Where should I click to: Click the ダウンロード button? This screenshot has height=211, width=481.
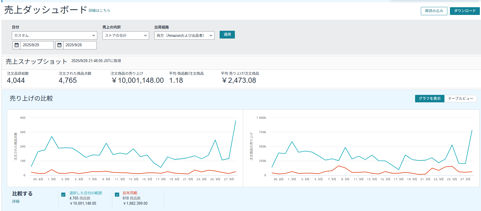tap(465, 11)
